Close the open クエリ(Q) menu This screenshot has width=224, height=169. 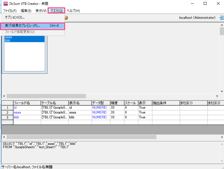click(56, 11)
